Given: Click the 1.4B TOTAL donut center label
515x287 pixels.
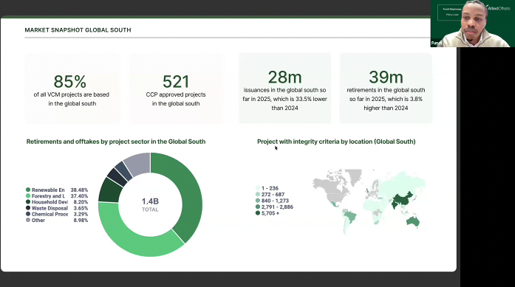Looking at the screenshot, I should (150, 204).
